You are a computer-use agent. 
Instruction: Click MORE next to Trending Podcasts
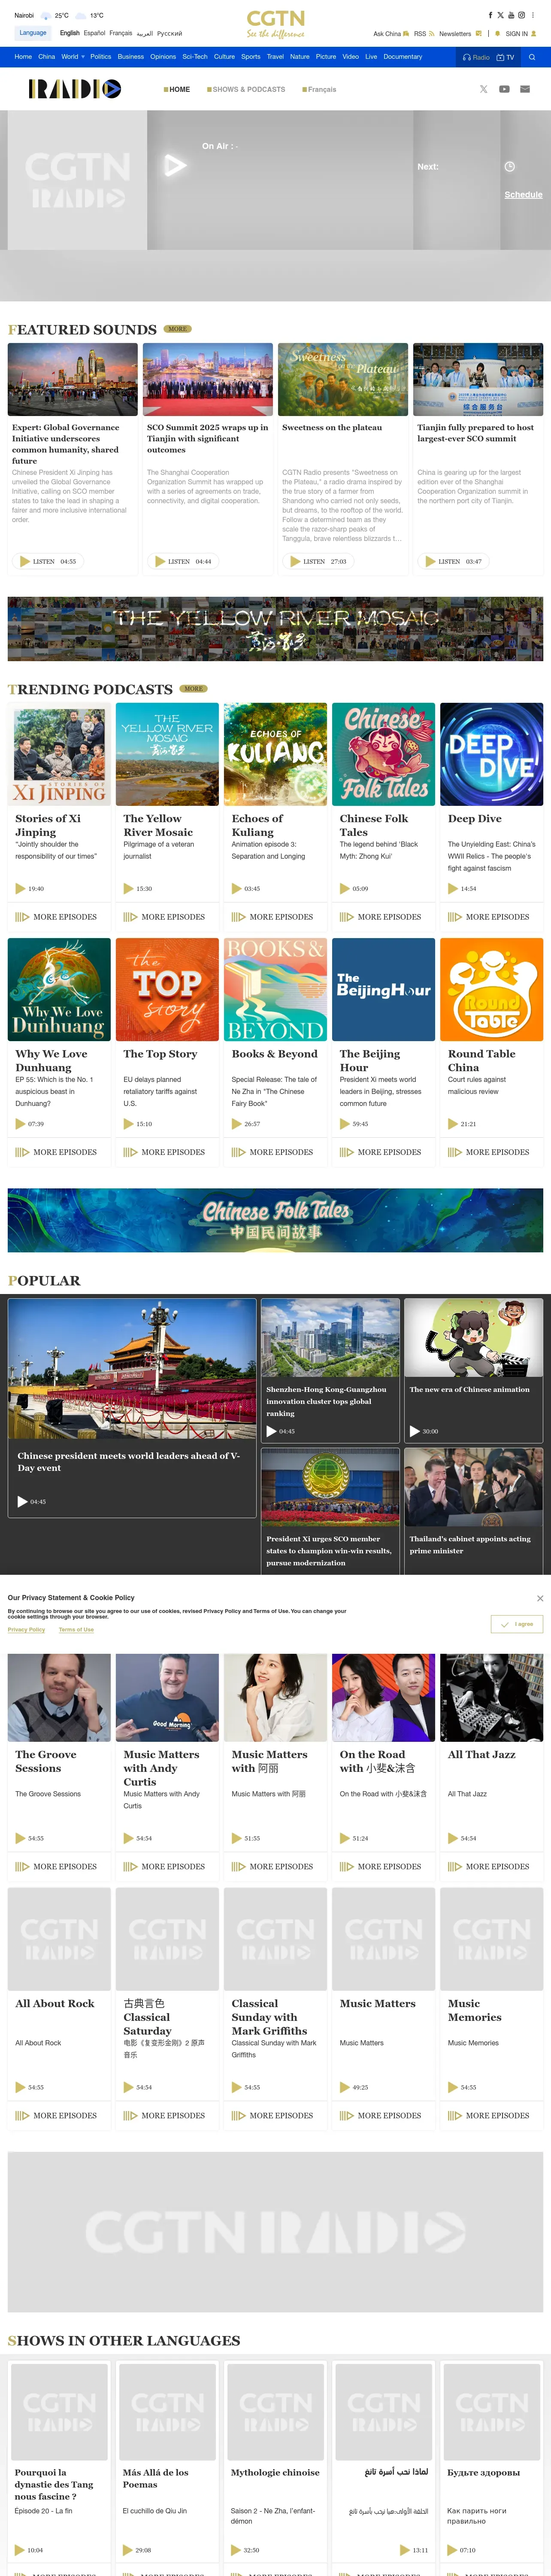pyautogui.click(x=194, y=689)
